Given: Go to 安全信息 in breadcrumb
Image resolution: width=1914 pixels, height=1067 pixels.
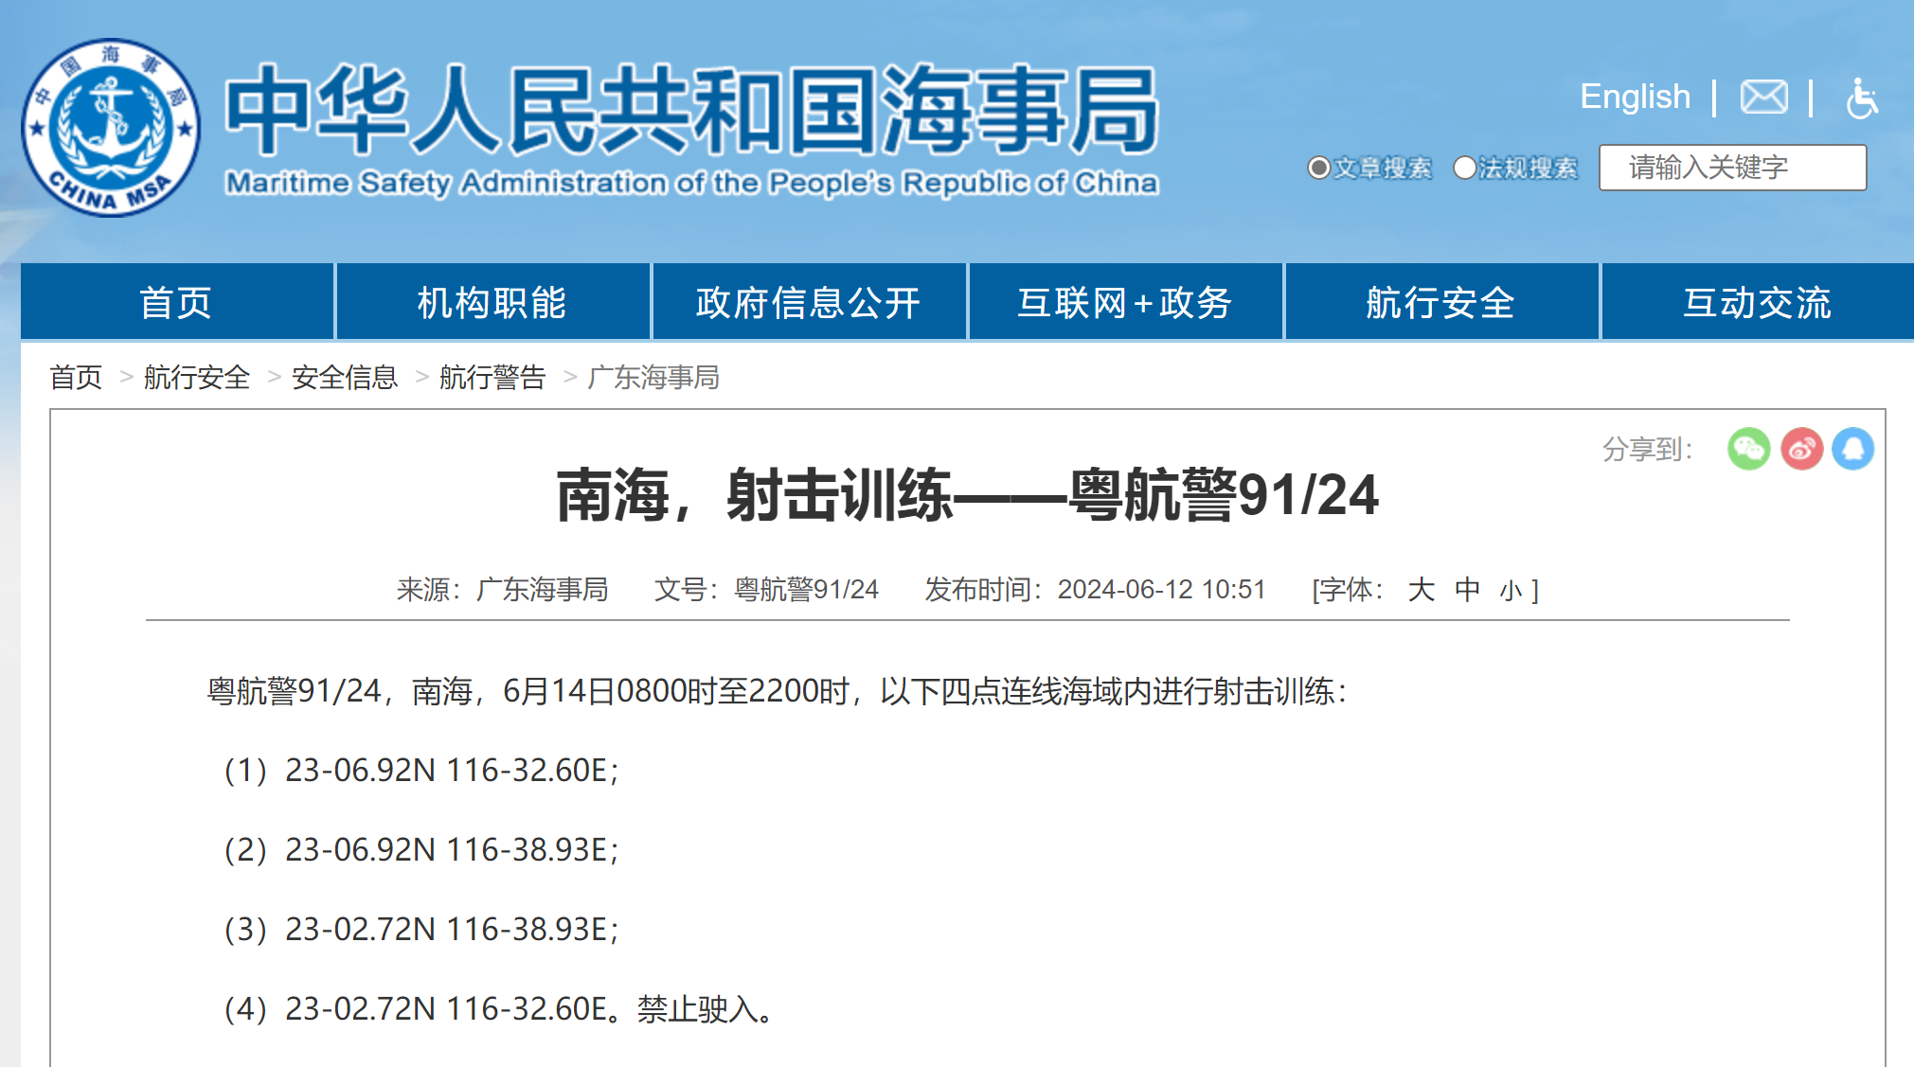Looking at the screenshot, I should click(345, 377).
